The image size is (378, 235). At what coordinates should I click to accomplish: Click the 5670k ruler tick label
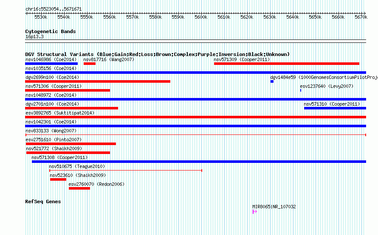click(x=361, y=17)
